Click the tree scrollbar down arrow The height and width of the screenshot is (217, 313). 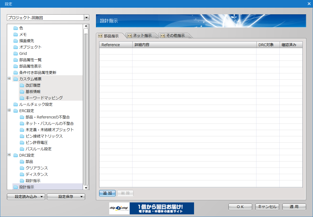point(86,188)
